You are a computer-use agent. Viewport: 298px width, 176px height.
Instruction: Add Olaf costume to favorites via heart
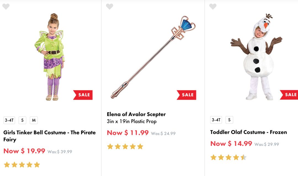[x=213, y=7]
